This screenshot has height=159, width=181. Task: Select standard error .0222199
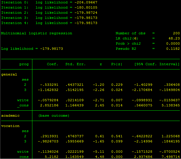[74, 152]
